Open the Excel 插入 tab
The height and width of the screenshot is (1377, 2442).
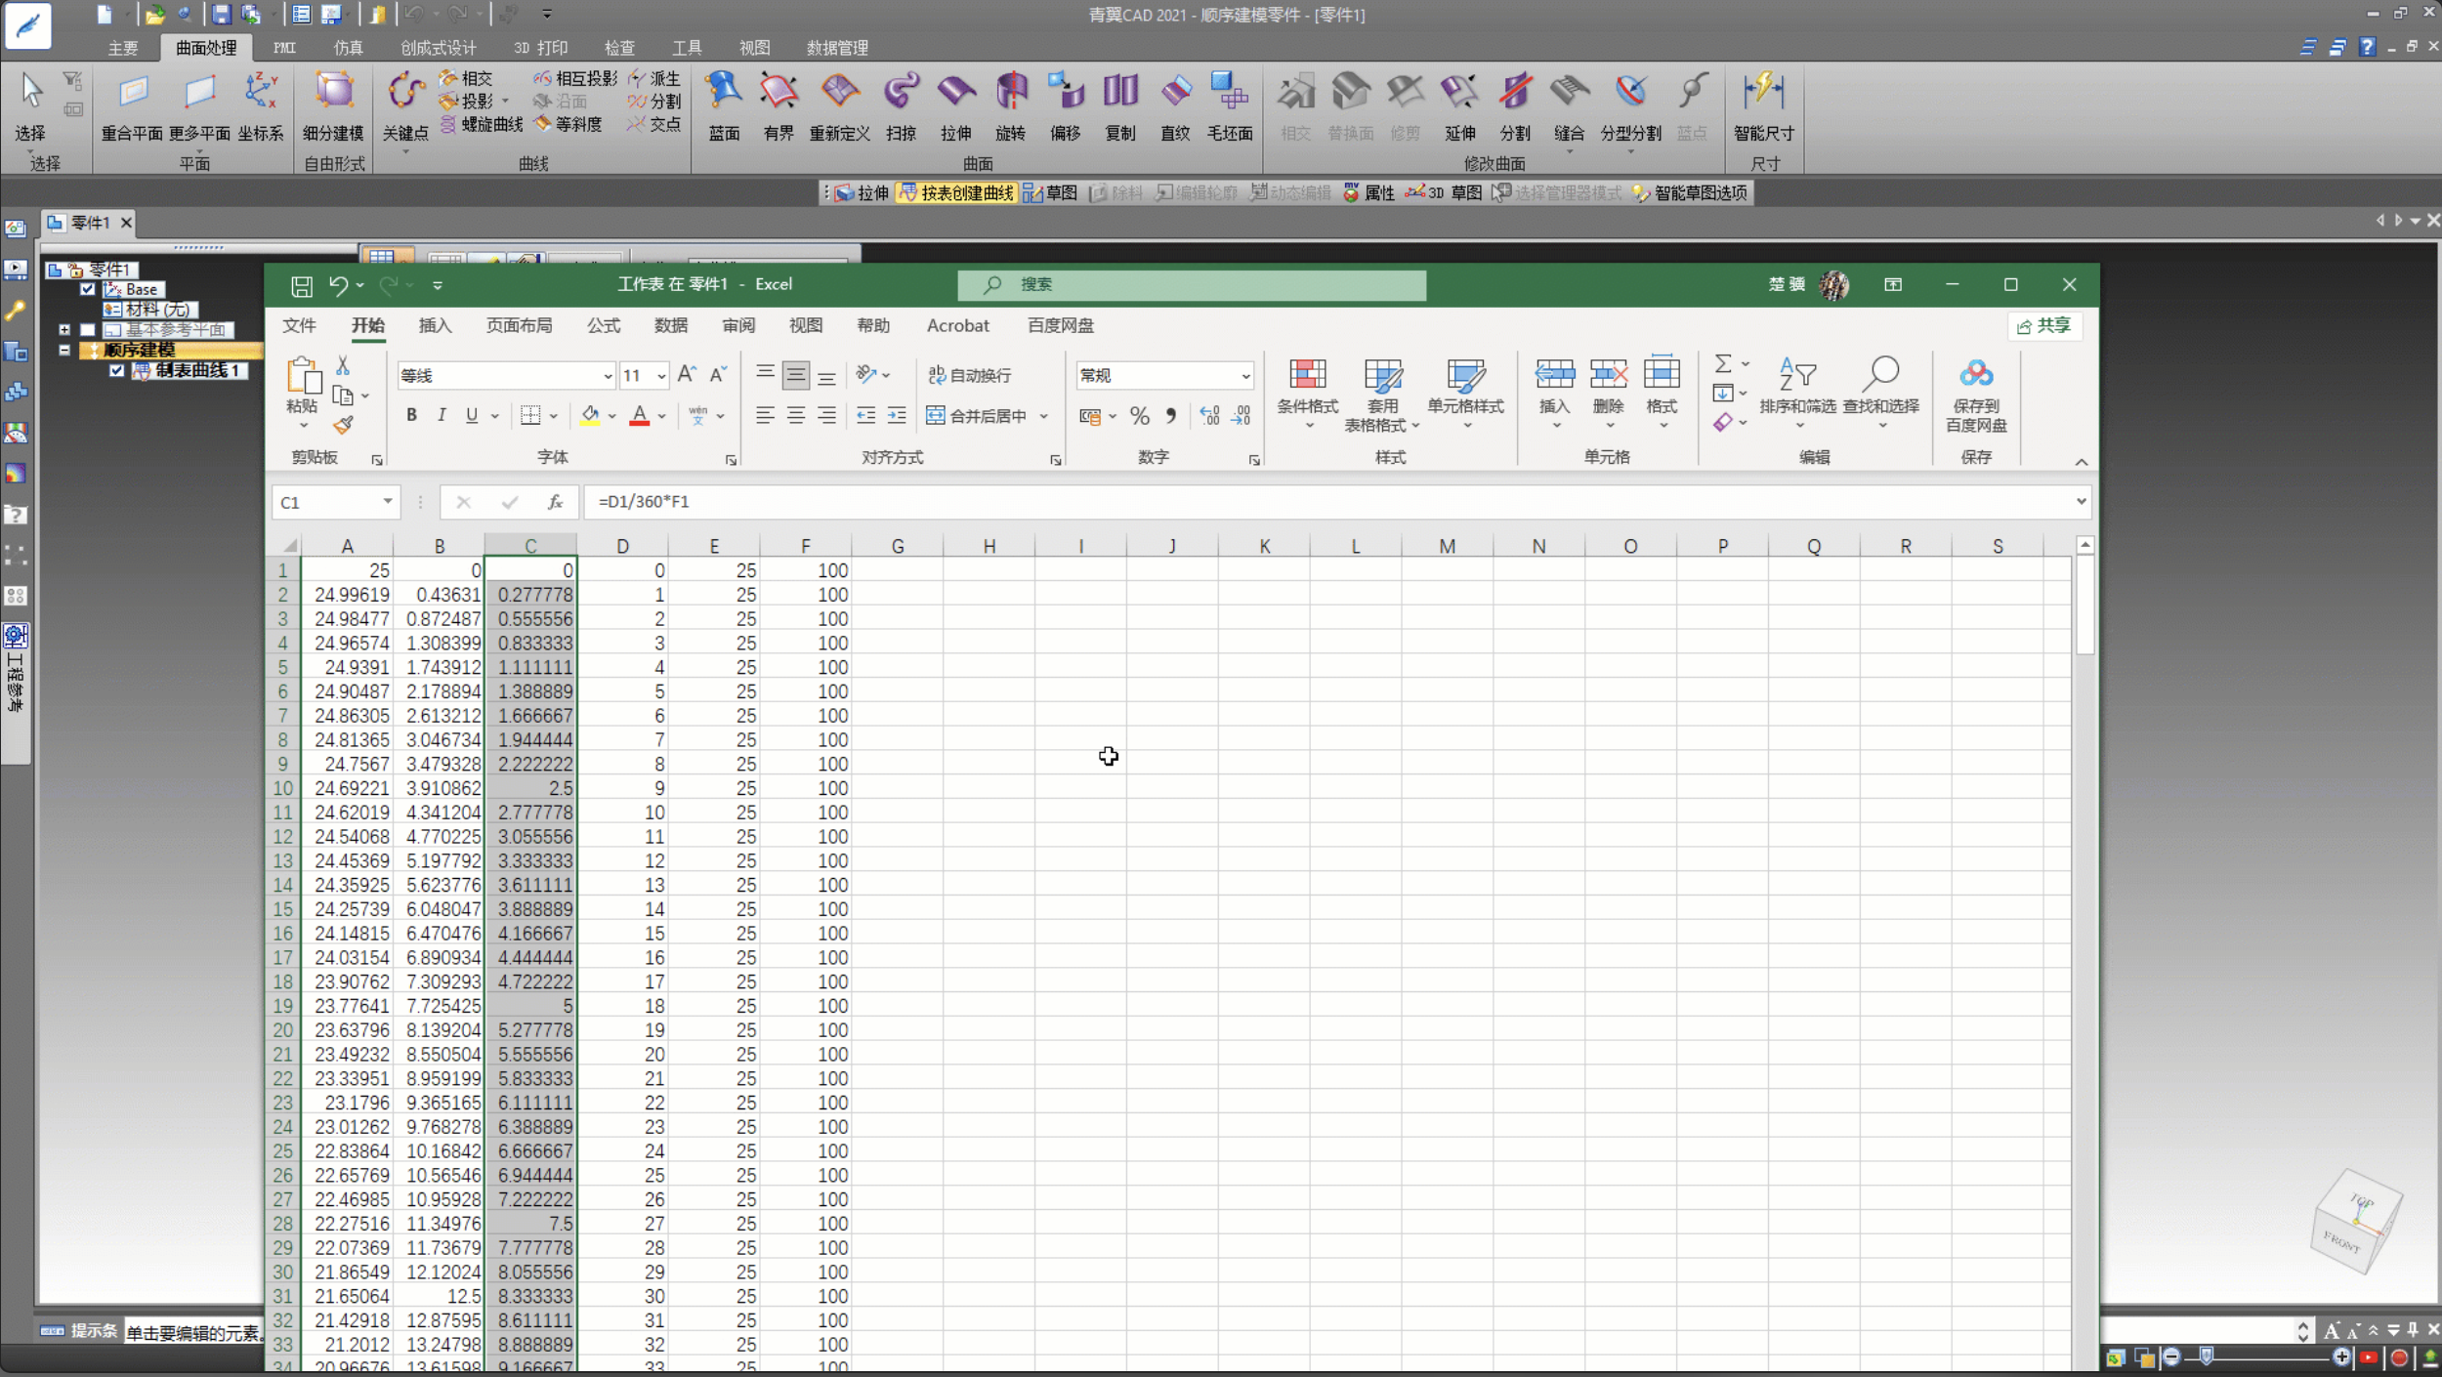point(435,325)
